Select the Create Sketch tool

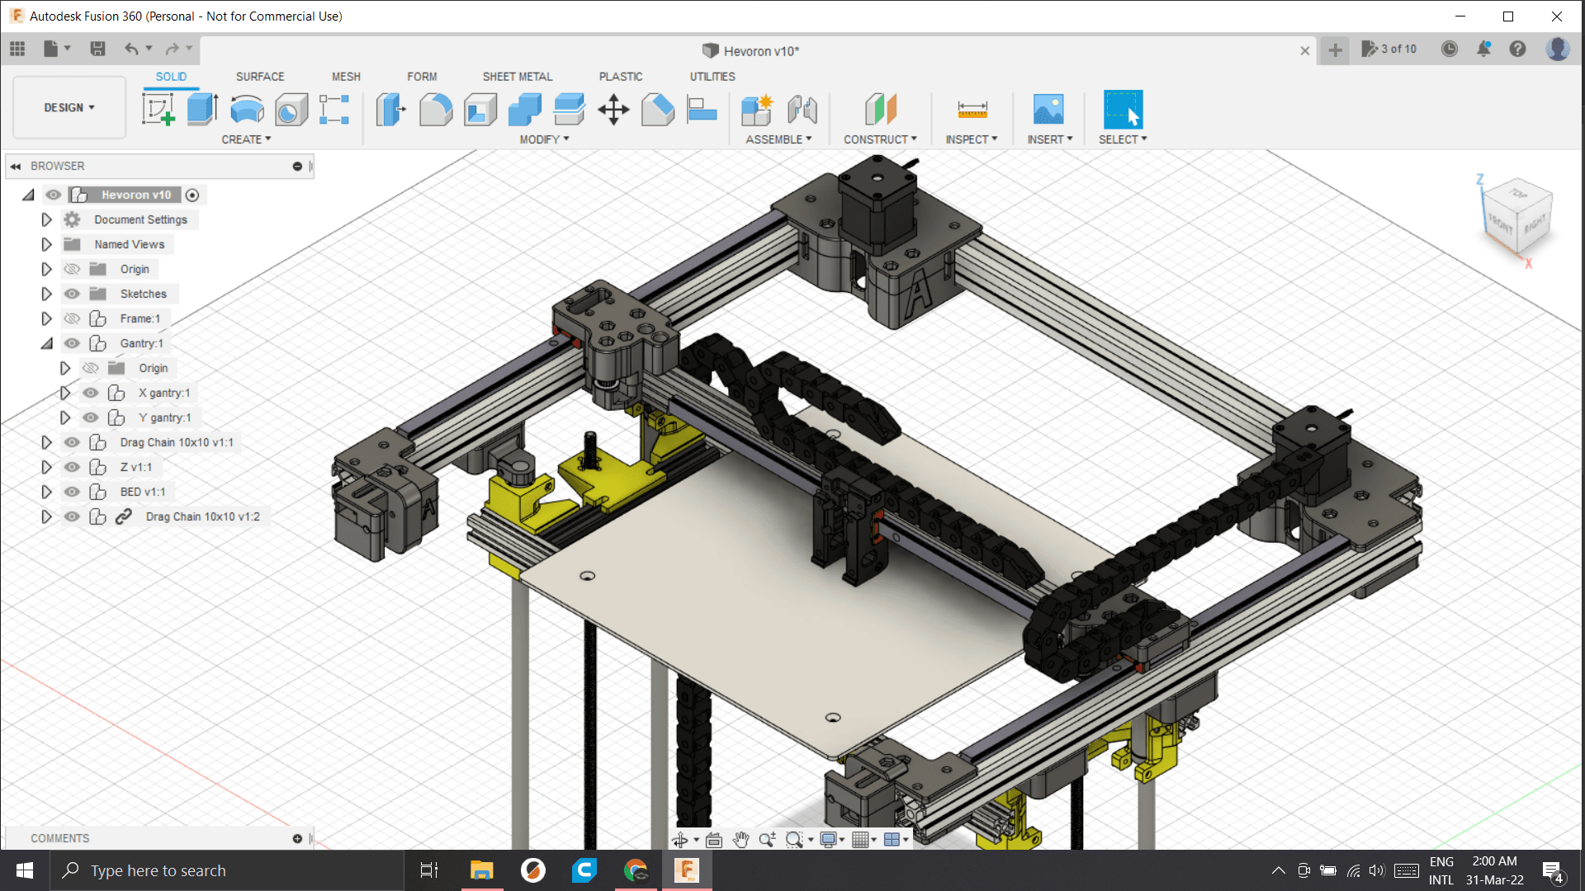158,109
